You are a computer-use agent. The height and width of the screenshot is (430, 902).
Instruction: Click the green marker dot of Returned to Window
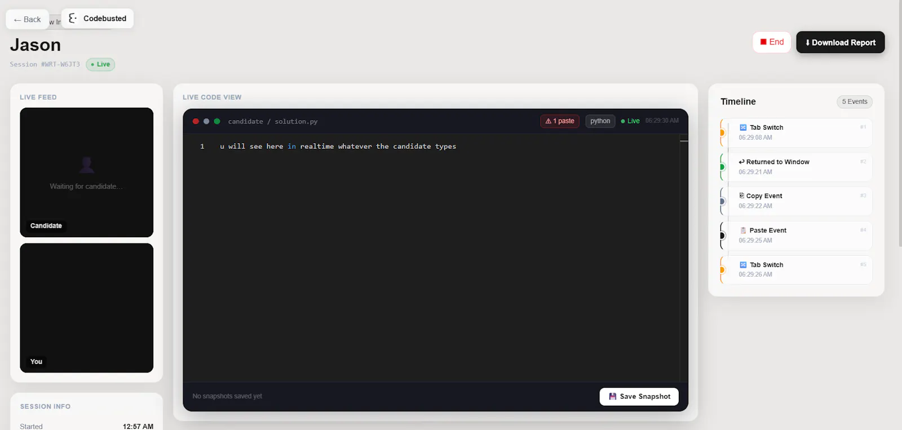722,167
